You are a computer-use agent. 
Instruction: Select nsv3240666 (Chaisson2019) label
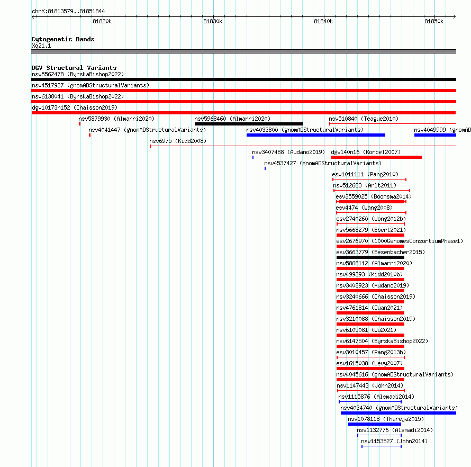[x=376, y=297]
